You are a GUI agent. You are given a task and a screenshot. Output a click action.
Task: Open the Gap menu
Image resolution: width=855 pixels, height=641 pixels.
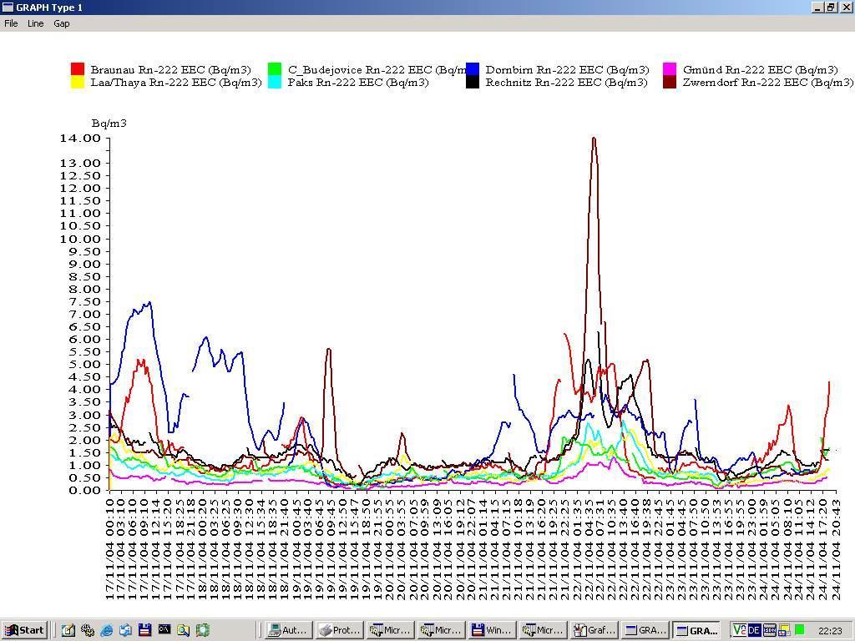click(62, 23)
